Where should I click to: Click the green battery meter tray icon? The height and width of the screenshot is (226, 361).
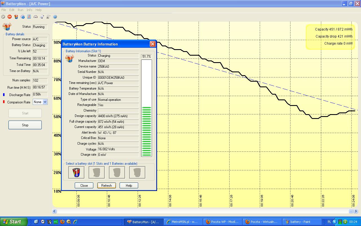coord(340,222)
